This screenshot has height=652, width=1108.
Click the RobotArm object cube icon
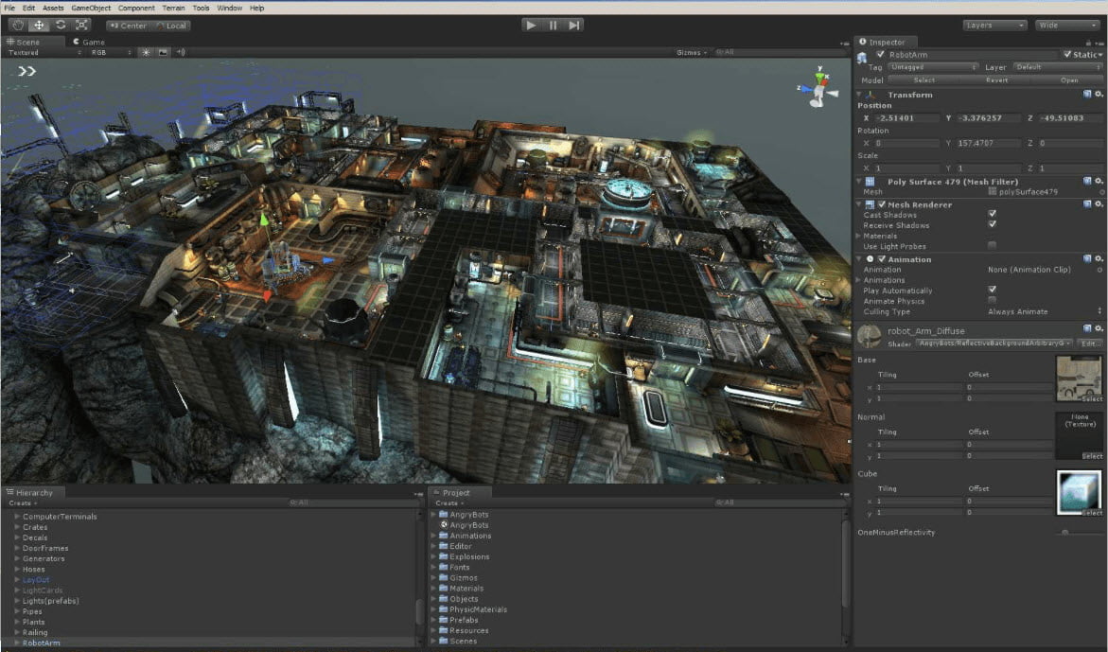[x=862, y=57]
